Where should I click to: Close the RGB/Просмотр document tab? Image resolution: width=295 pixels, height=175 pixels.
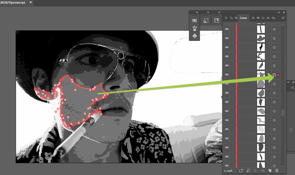click(x=31, y=2)
